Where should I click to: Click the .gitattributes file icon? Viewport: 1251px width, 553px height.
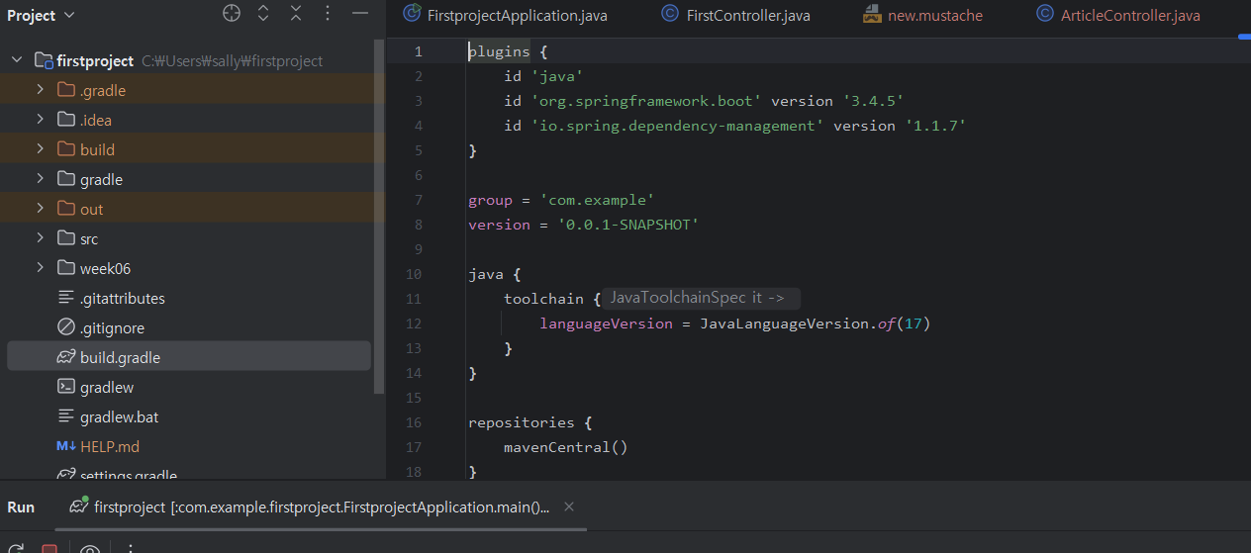coord(66,298)
